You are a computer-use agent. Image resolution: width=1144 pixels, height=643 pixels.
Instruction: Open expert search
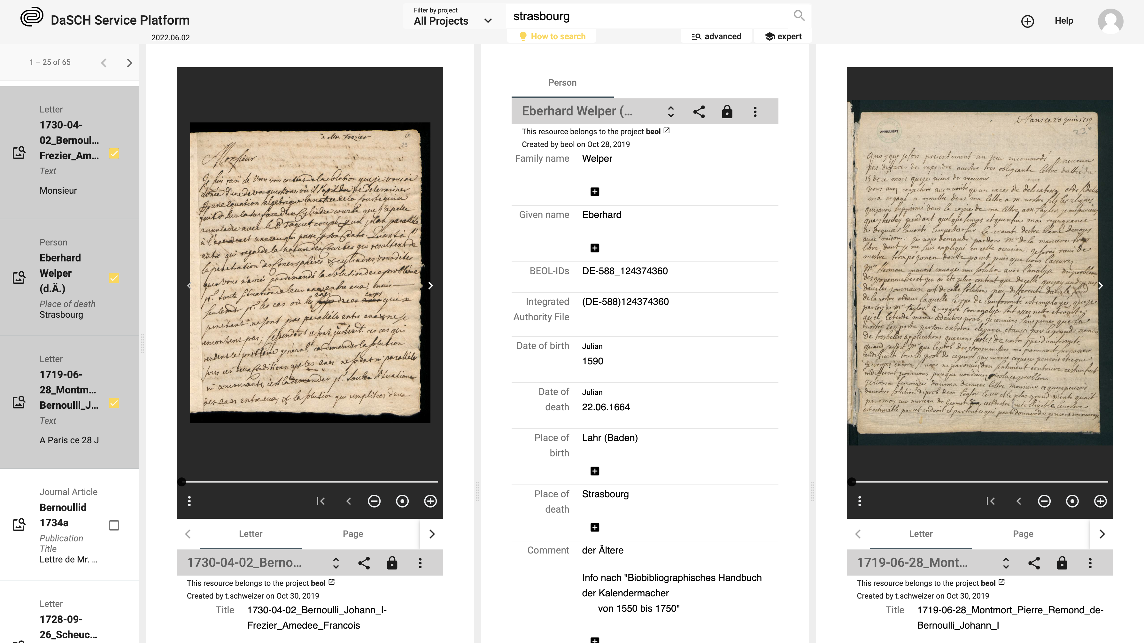pyautogui.click(x=783, y=36)
